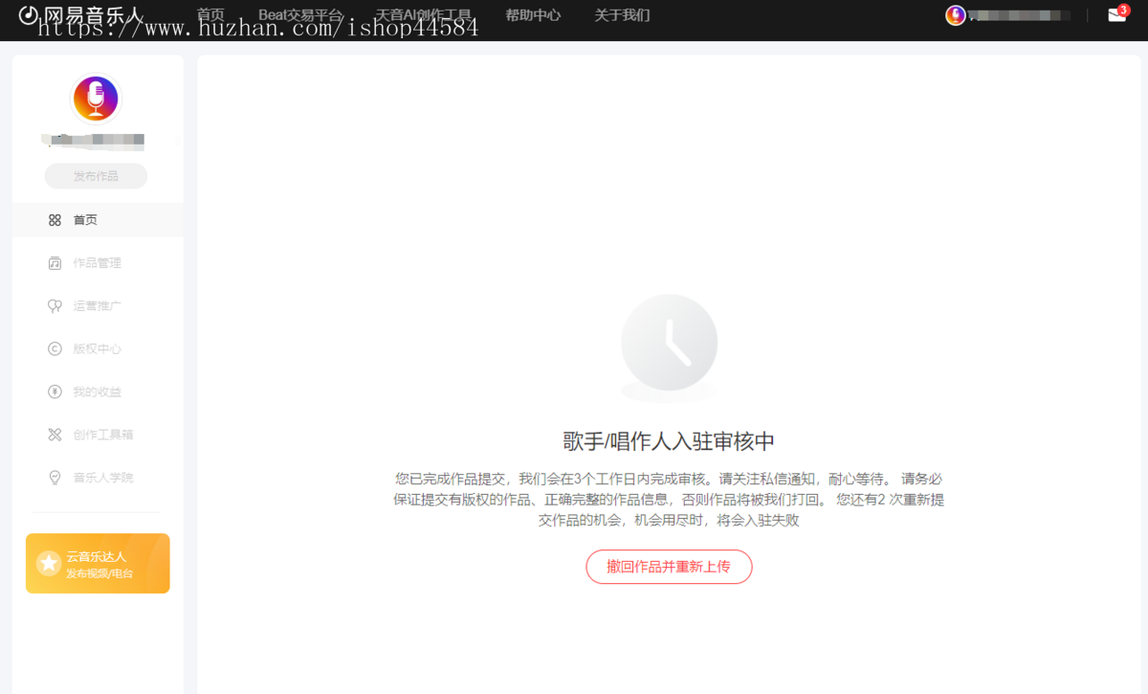Click the 版权中心 copyright icon
The image size is (1148, 694).
[55, 348]
